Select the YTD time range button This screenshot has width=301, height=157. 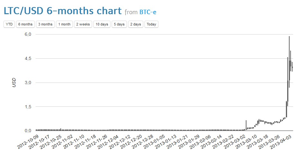(9, 25)
